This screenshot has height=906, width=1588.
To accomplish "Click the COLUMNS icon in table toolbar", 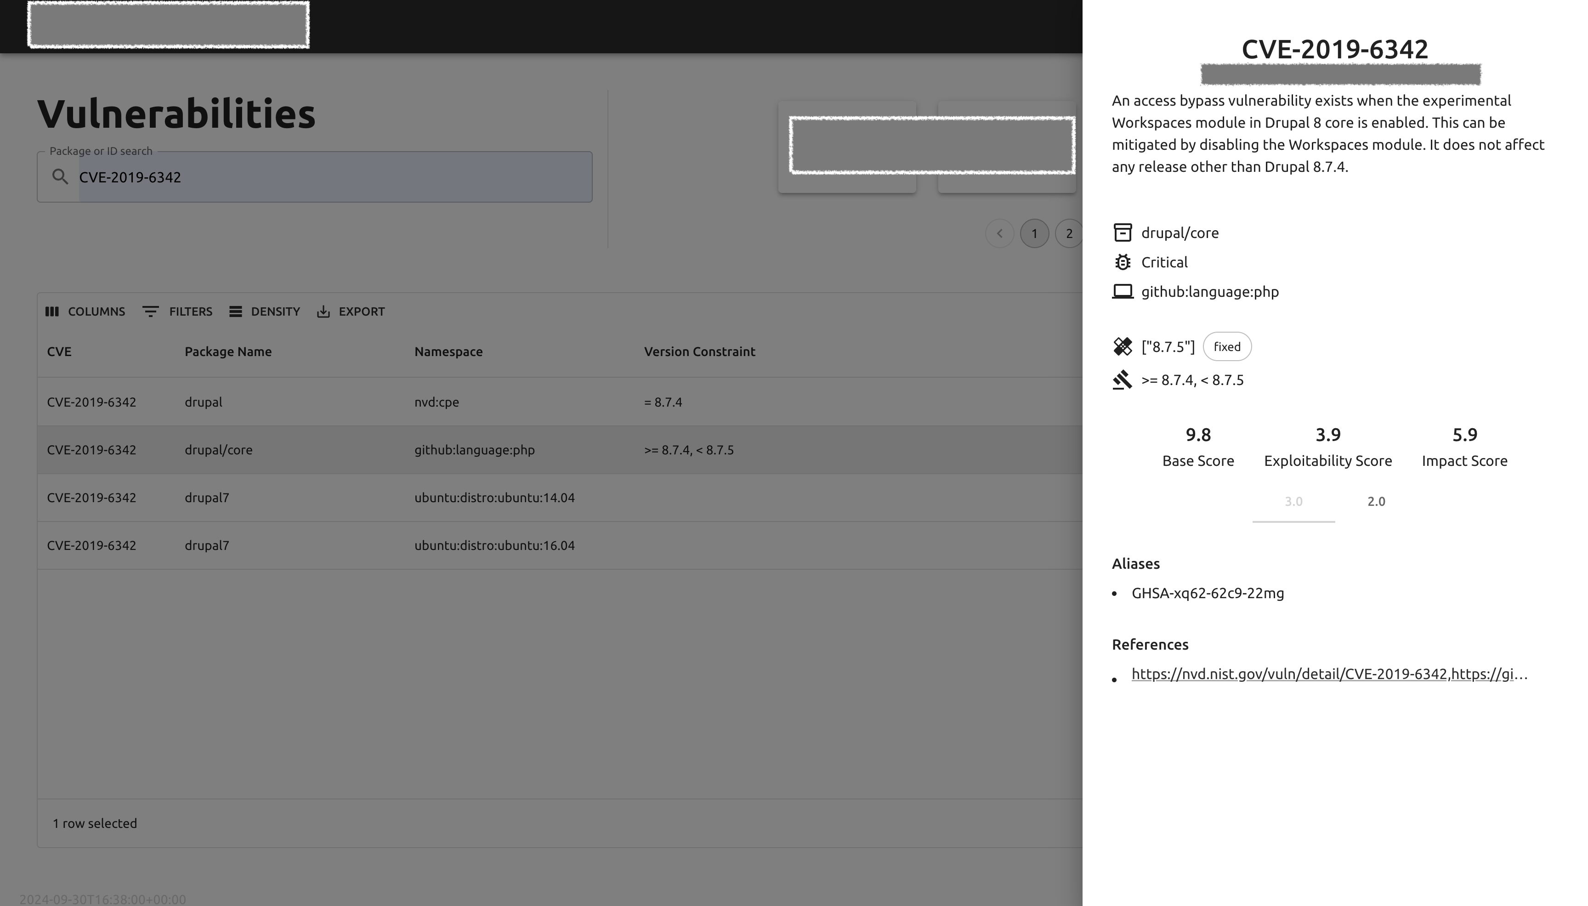I will [52, 311].
